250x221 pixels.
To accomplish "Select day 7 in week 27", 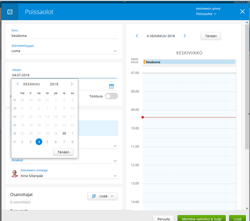I will click(64, 142).
